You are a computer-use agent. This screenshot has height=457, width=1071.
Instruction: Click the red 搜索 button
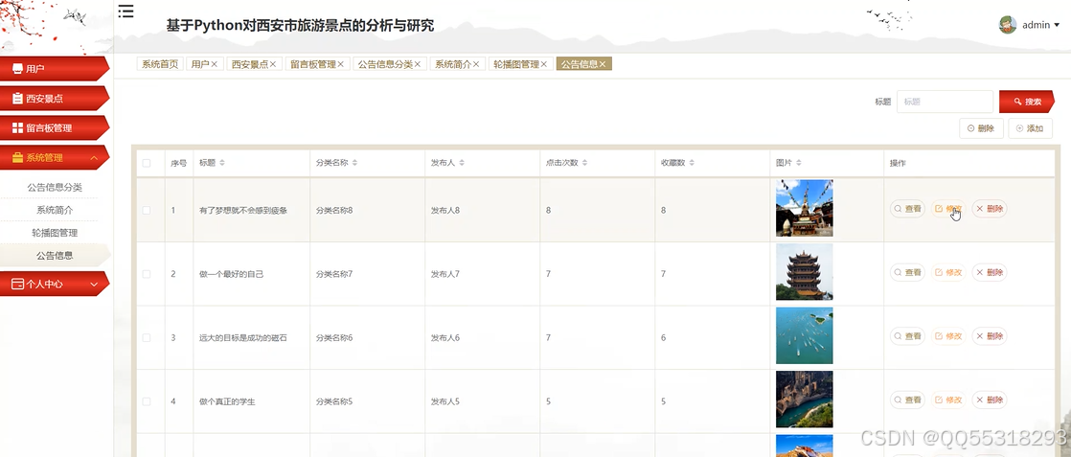(1027, 102)
